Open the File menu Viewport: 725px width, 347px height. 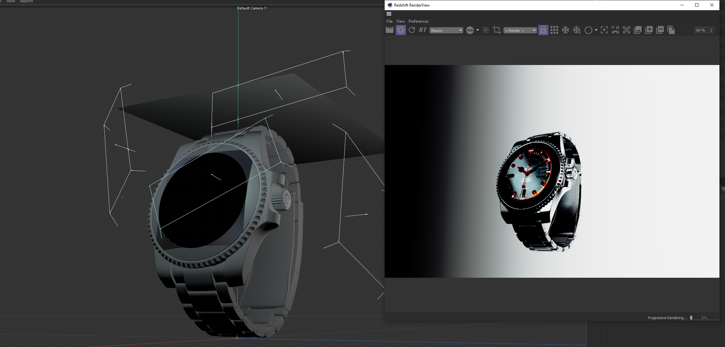(390, 21)
